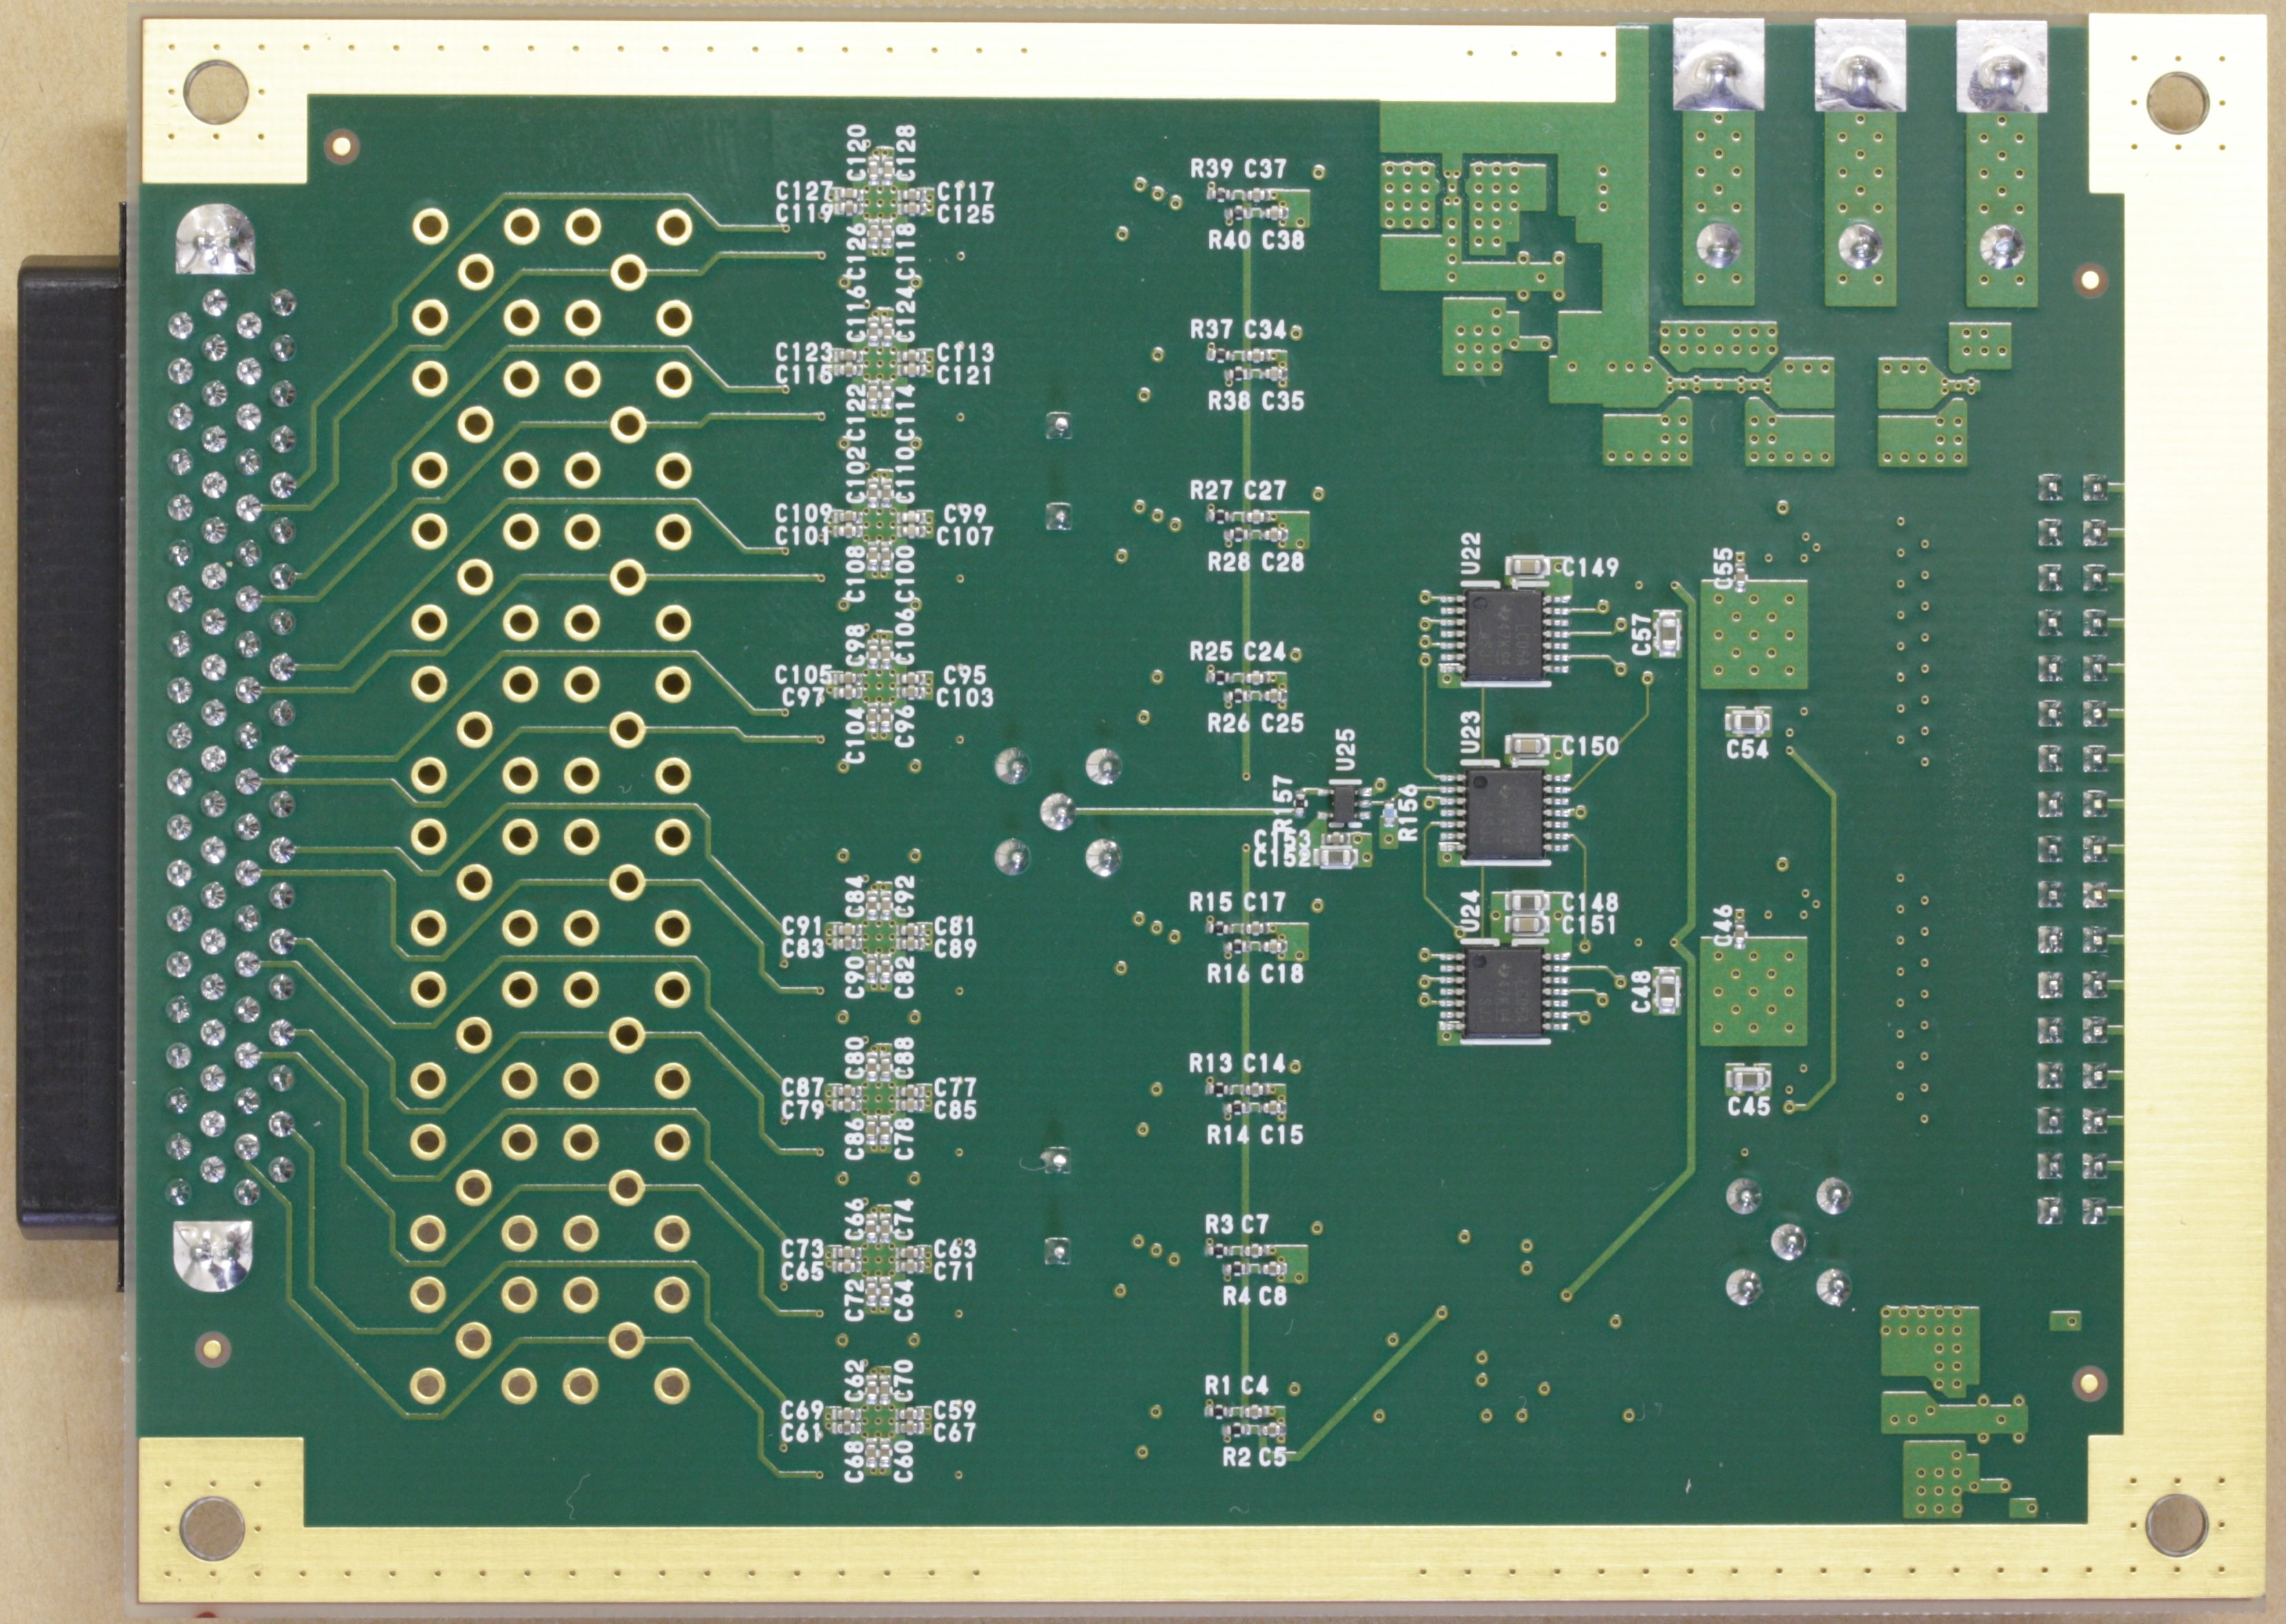
Task: Select the R40 label
Action: click(1229, 240)
